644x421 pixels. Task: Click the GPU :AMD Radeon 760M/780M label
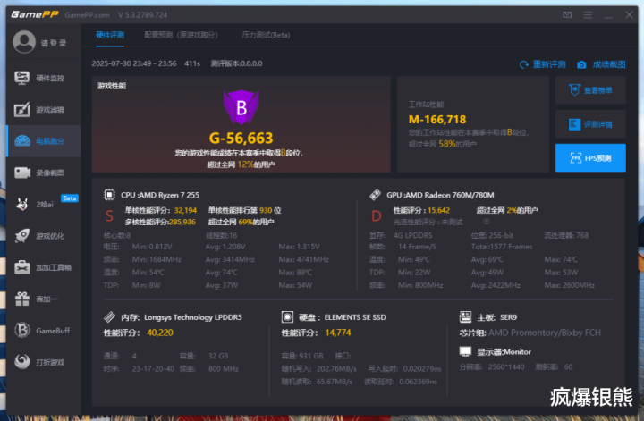tap(440, 195)
